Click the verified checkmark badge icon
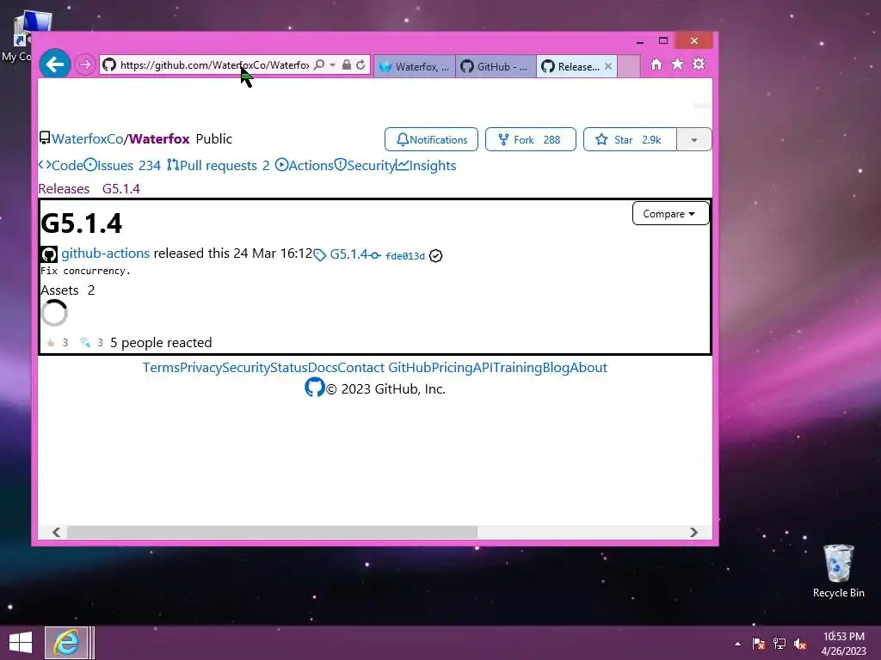 [x=435, y=256]
